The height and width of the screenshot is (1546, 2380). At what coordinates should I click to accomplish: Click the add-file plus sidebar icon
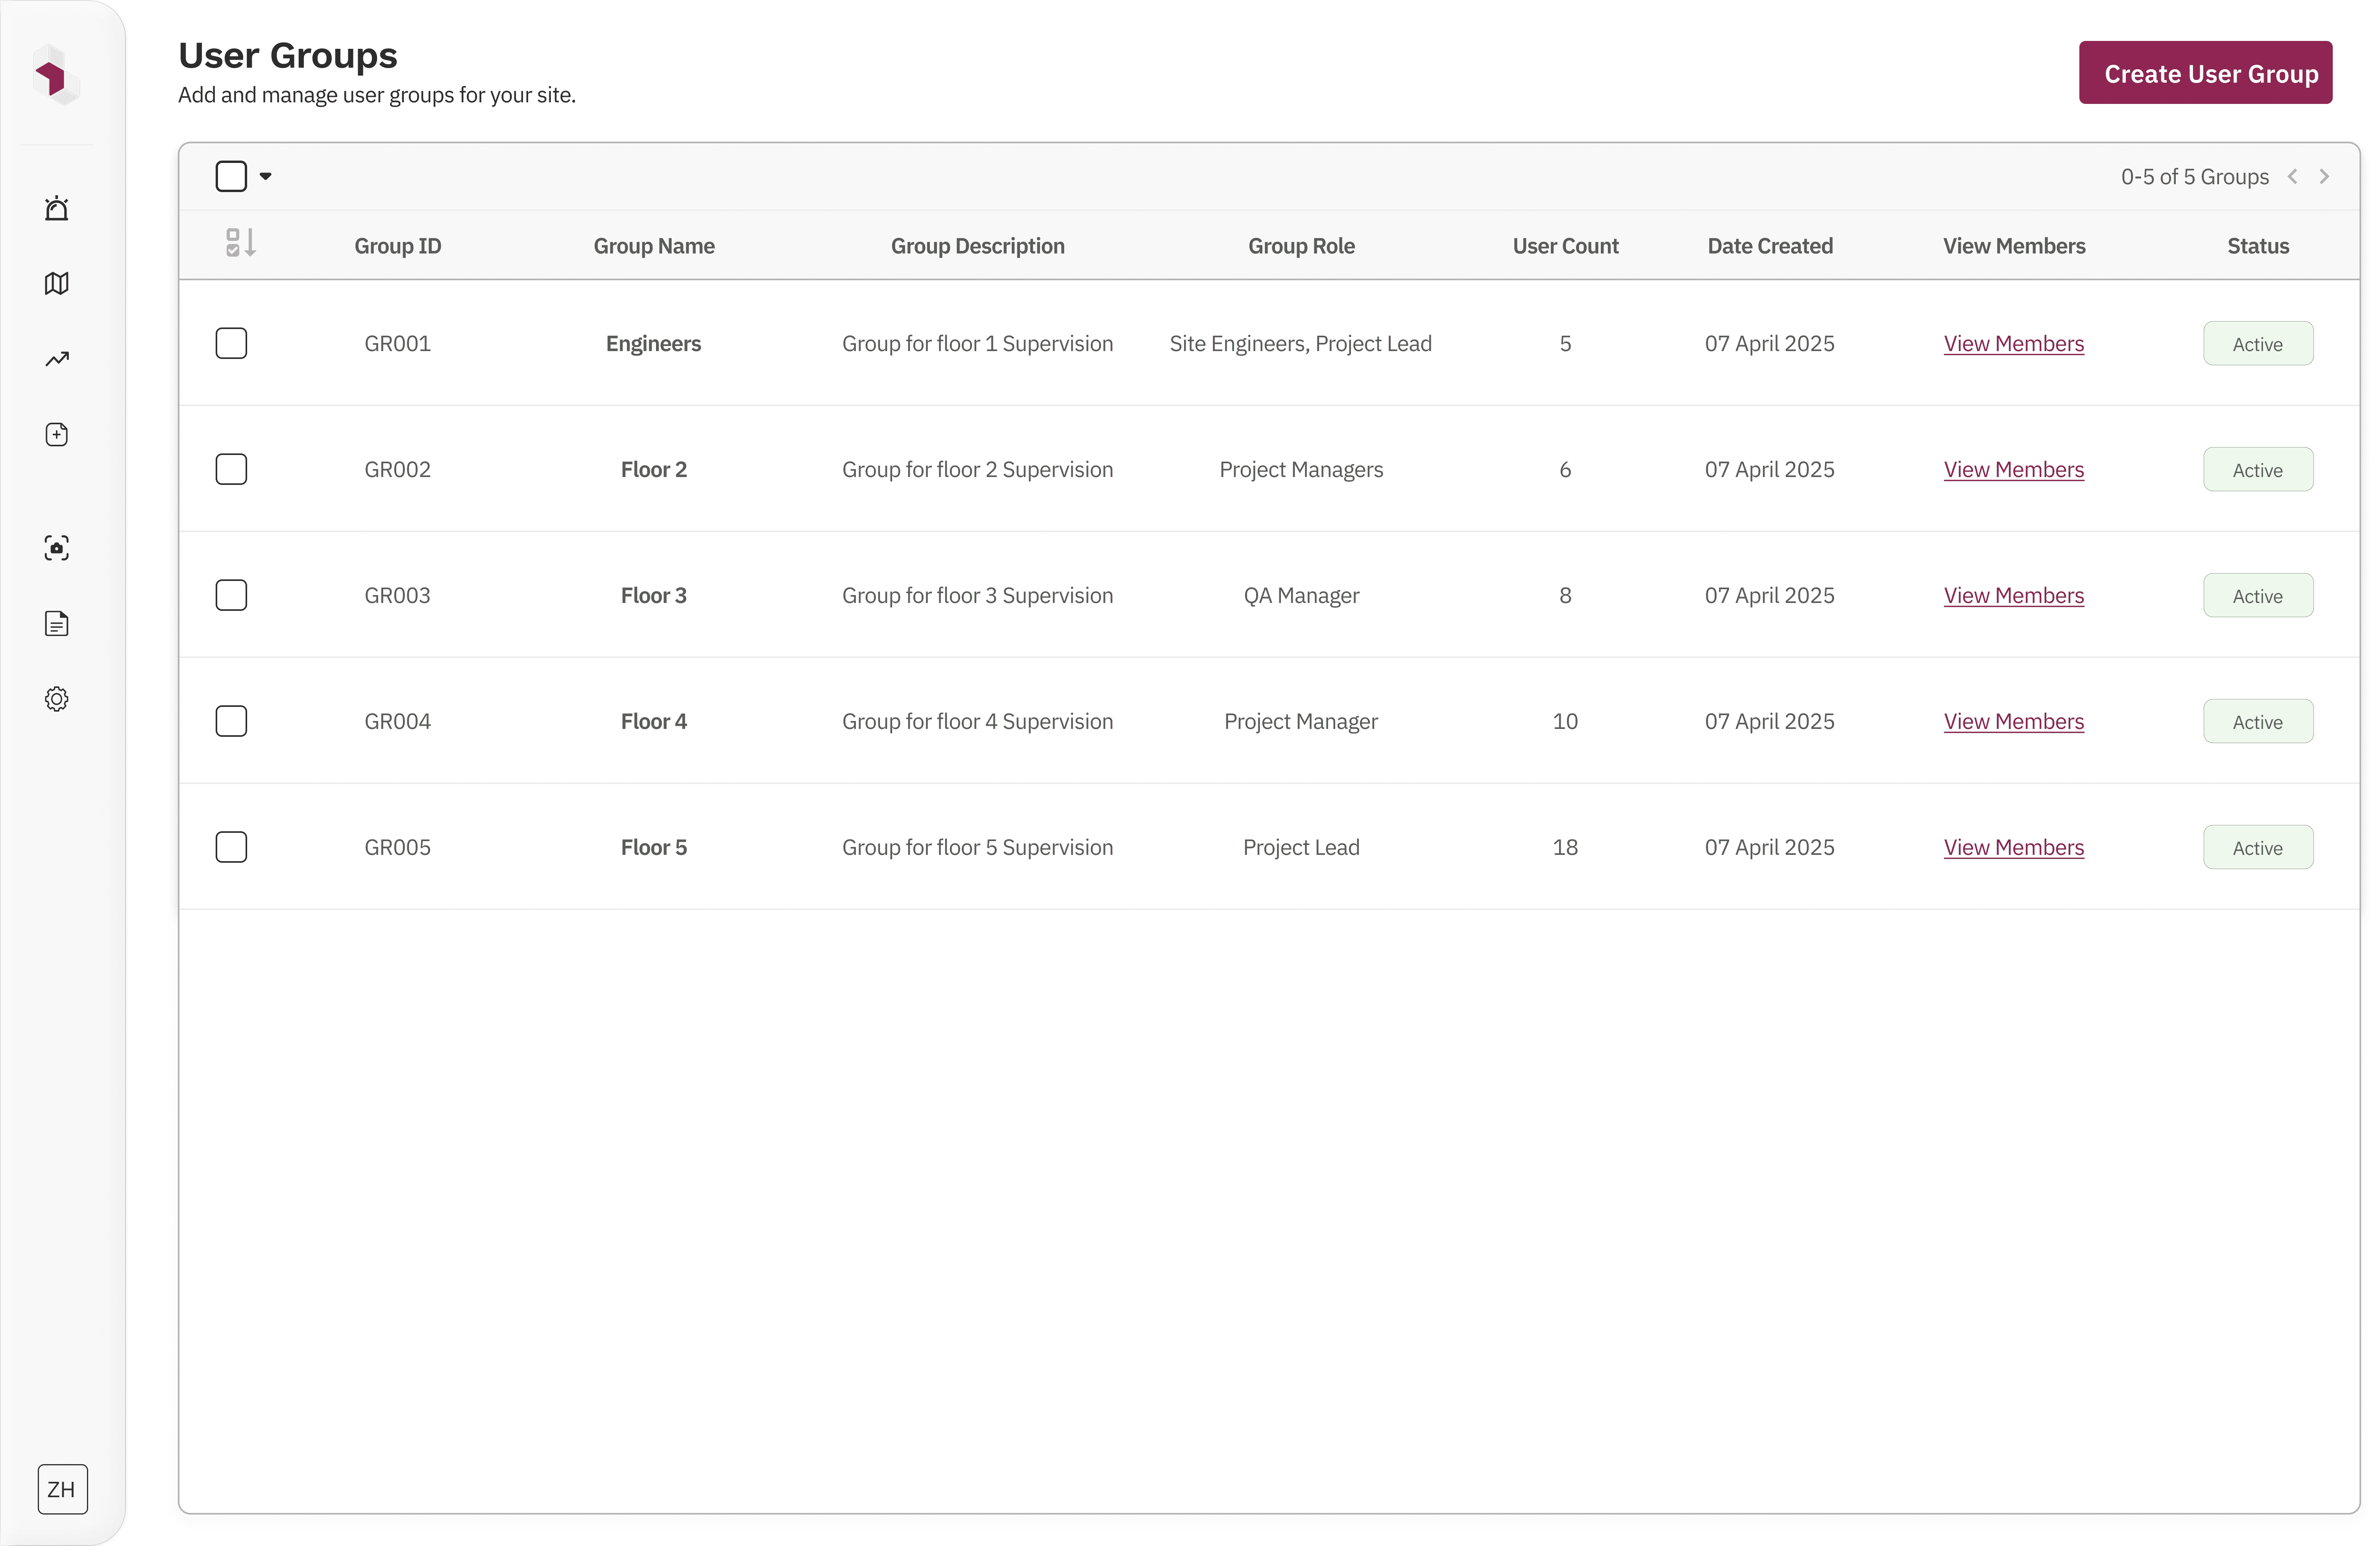[57, 434]
